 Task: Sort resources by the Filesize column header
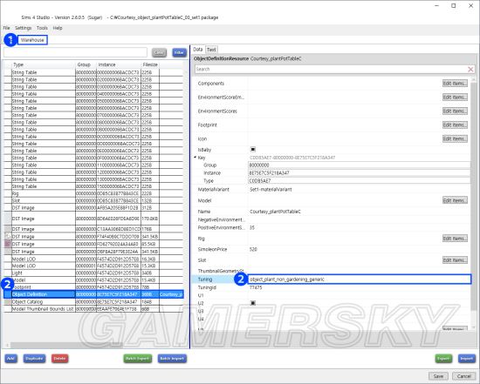click(150, 64)
